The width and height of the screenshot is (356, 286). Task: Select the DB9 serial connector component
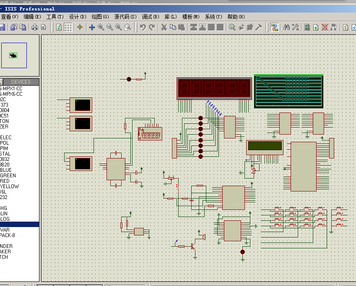tap(150, 134)
